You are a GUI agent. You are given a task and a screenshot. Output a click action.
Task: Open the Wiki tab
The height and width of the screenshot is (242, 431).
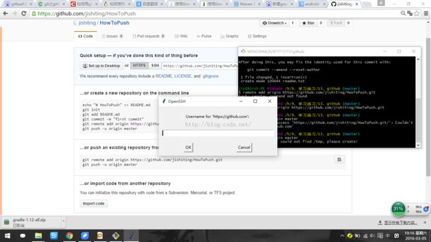[181, 36]
